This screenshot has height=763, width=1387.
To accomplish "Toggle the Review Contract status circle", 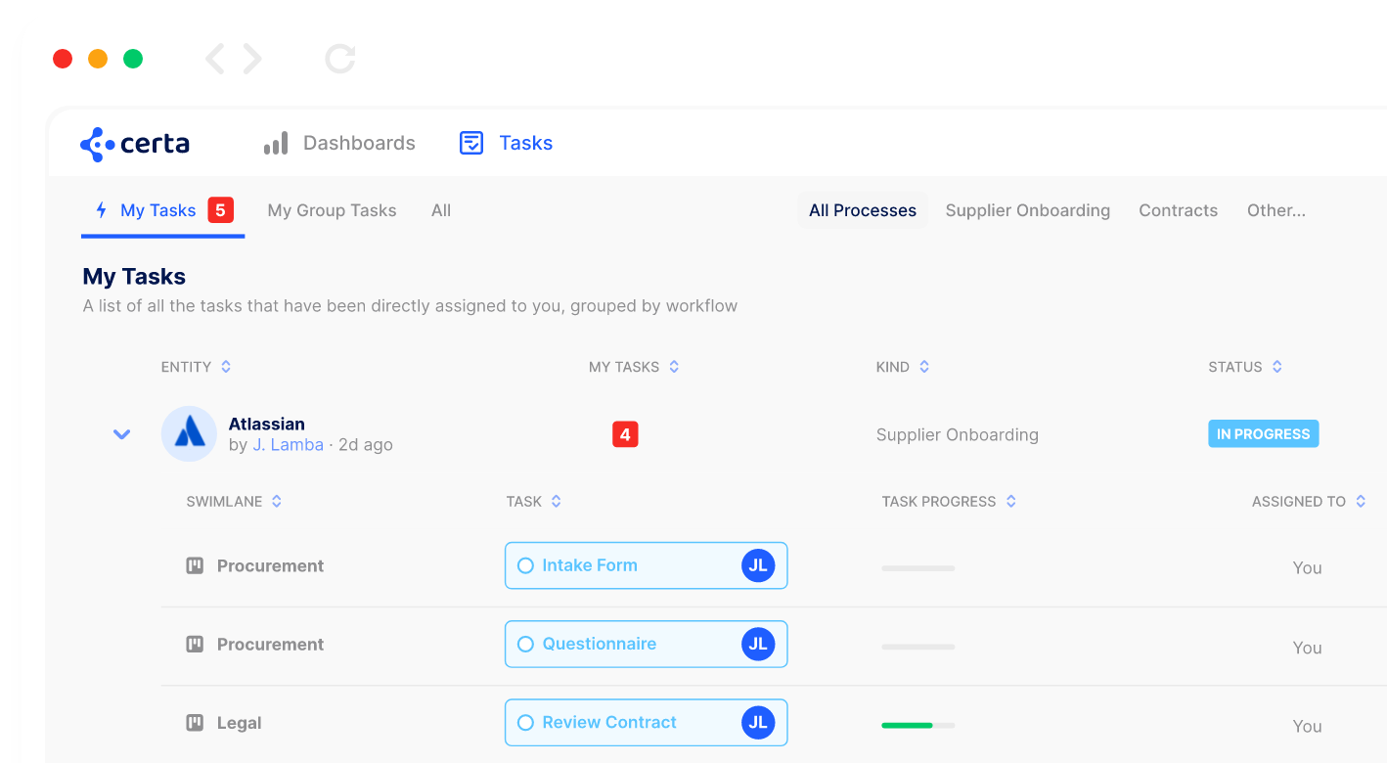I will point(525,722).
